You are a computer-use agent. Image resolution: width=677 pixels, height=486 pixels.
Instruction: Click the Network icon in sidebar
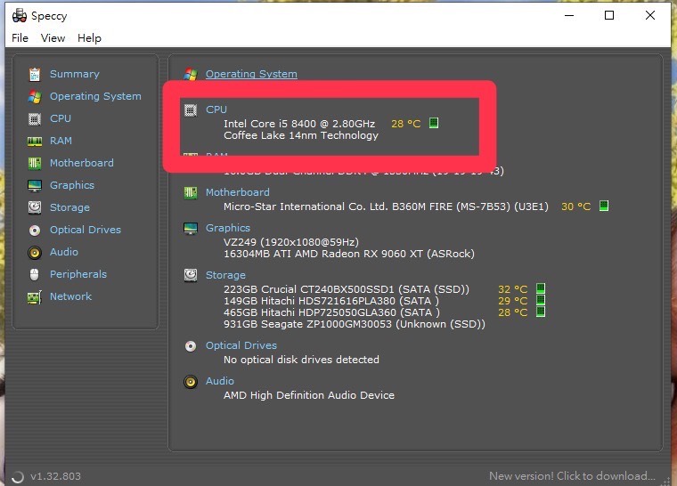click(x=35, y=296)
